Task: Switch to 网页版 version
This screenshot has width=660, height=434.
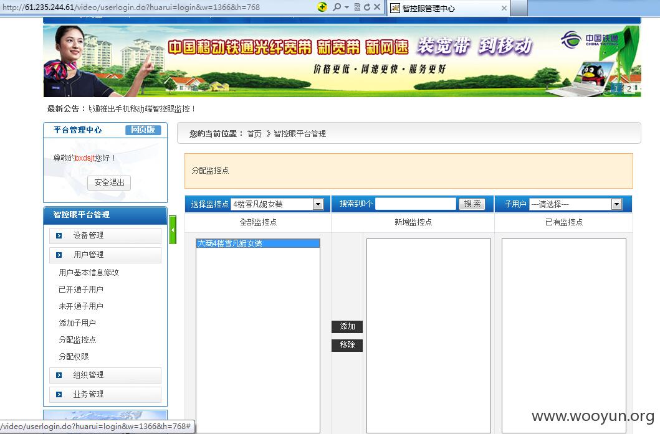Action: pyautogui.click(x=143, y=130)
